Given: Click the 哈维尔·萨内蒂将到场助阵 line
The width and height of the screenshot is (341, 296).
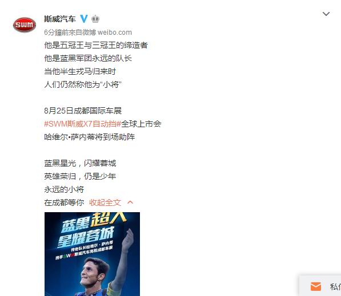Looking at the screenshot, I should click(x=90, y=137).
